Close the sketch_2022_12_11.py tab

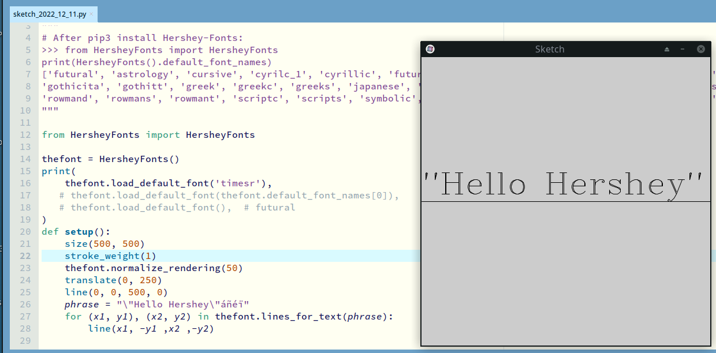[x=91, y=14]
